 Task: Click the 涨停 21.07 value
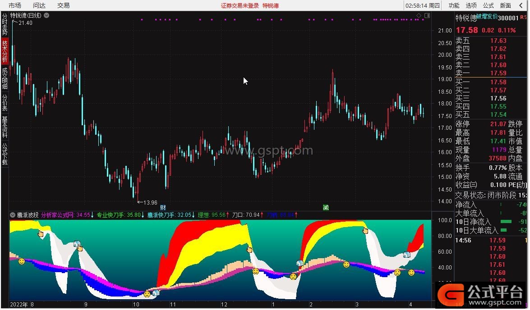(x=498, y=124)
